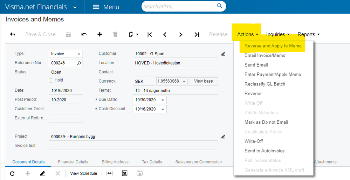Go to first record icon
Image resolution: width=350 pixels, height=180 pixels.
pyautogui.click(x=150, y=34)
